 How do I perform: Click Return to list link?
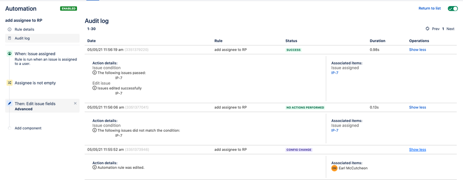click(x=430, y=8)
